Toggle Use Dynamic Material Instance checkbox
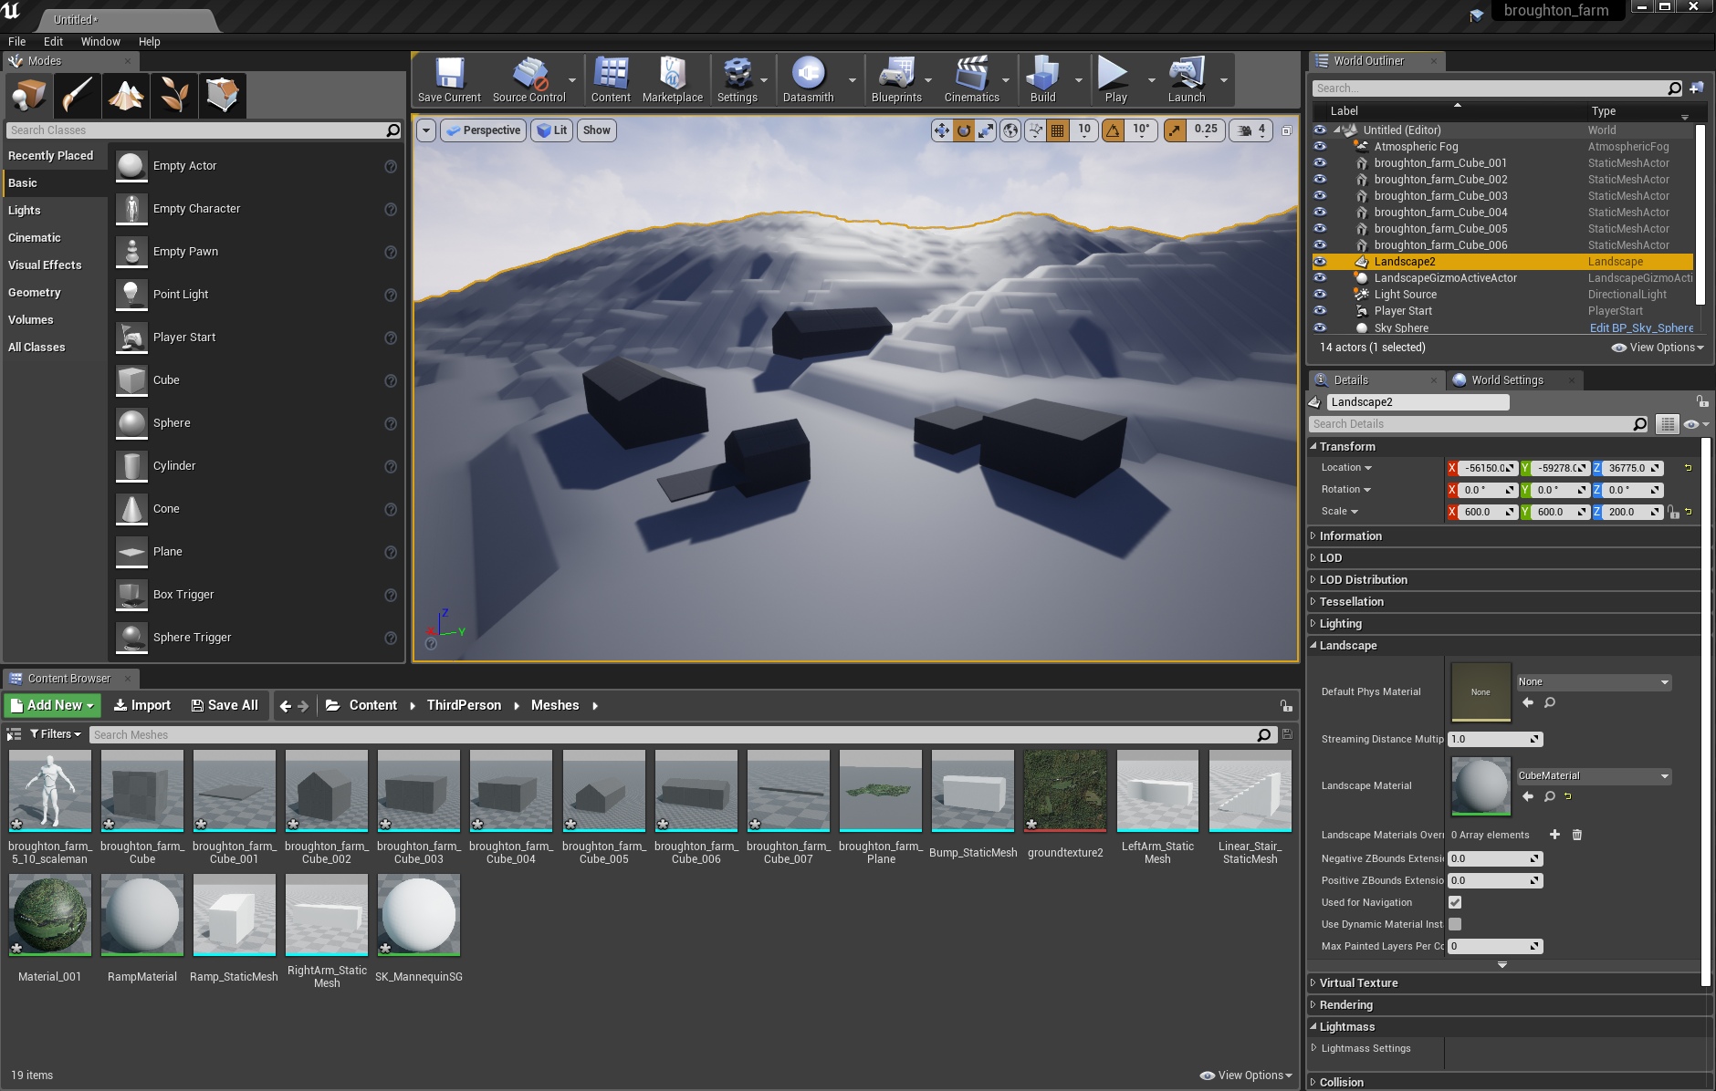Image resolution: width=1716 pixels, height=1091 pixels. 1455,924
